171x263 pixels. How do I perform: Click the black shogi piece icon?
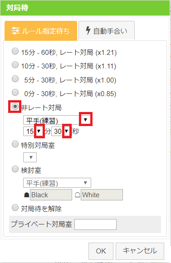(26, 195)
